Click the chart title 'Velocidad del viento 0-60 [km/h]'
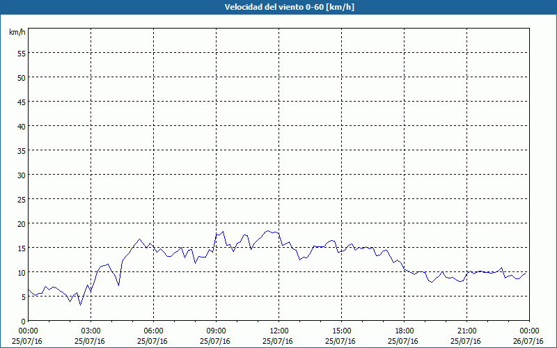 pyautogui.click(x=289, y=7)
